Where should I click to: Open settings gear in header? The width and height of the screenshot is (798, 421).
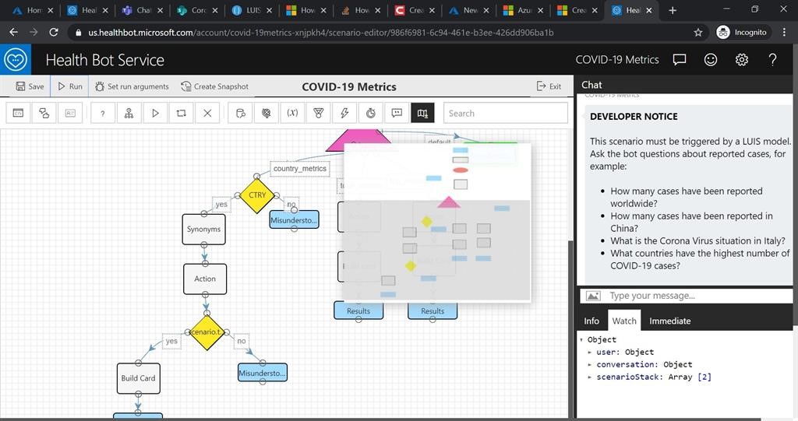pos(742,59)
